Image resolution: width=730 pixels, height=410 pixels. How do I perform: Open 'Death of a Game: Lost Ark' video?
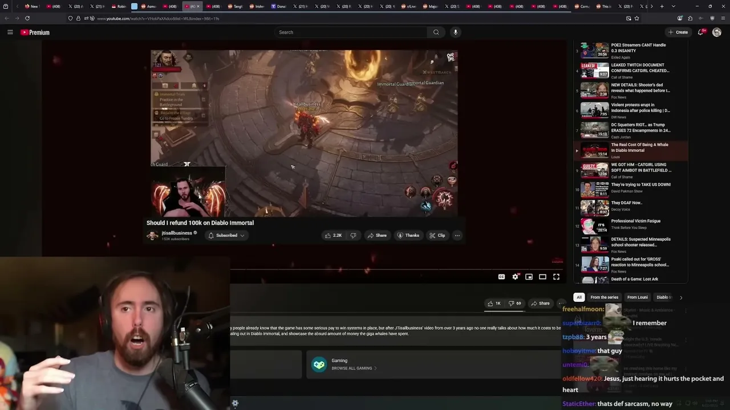pyautogui.click(x=630, y=280)
